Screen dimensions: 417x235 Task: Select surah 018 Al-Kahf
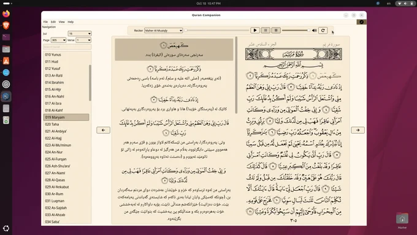[66, 110]
